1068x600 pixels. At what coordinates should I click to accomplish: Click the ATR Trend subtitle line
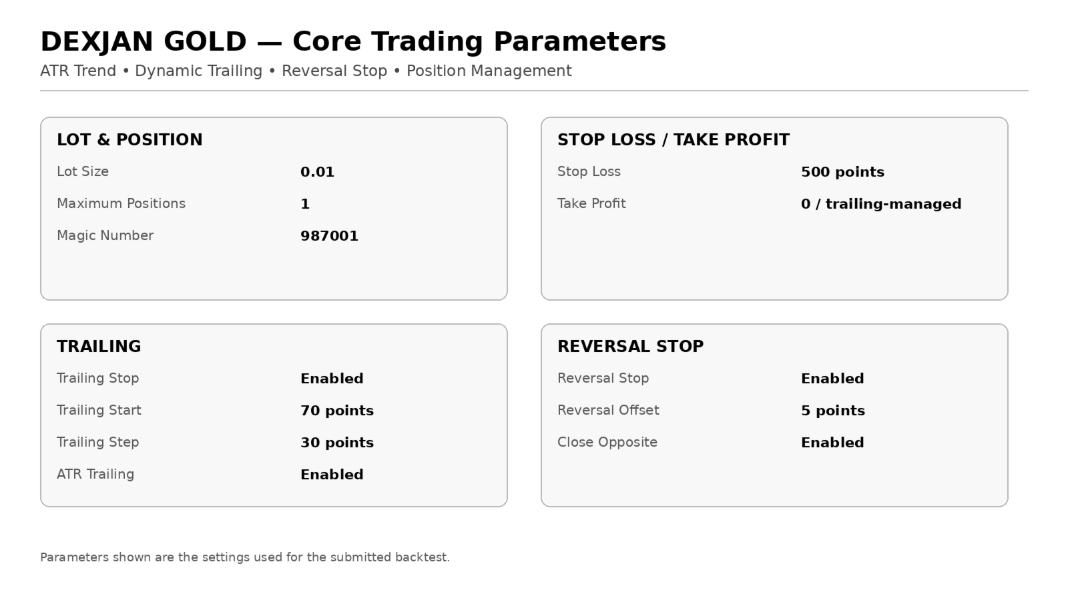click(306, 71)
